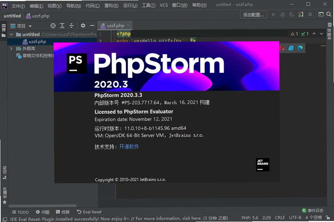Click the CRLF line separator selector

(280, 218)
